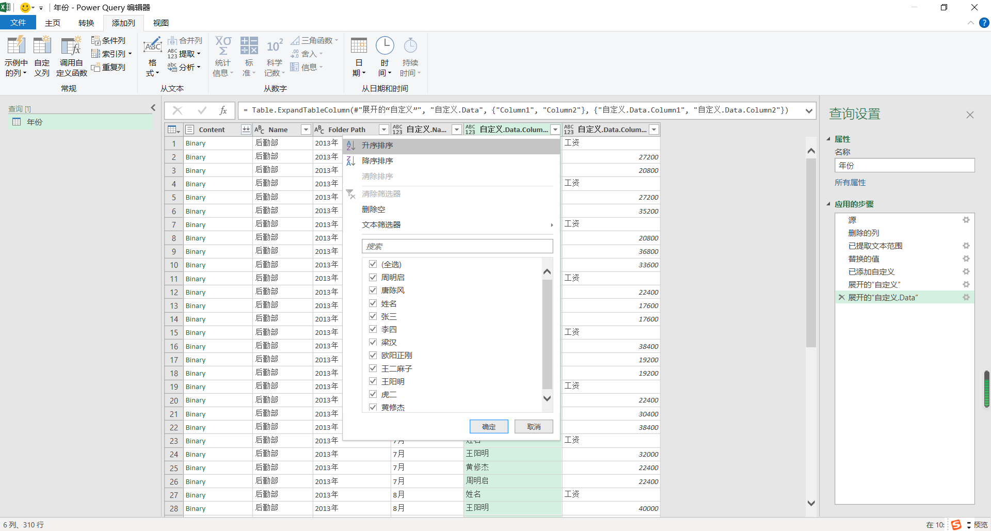
Task: Open the Folder Path column filter dropdown
Action: coord(384,130)
